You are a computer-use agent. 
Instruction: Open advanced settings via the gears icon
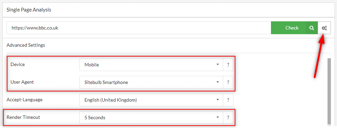click(324, 28)
